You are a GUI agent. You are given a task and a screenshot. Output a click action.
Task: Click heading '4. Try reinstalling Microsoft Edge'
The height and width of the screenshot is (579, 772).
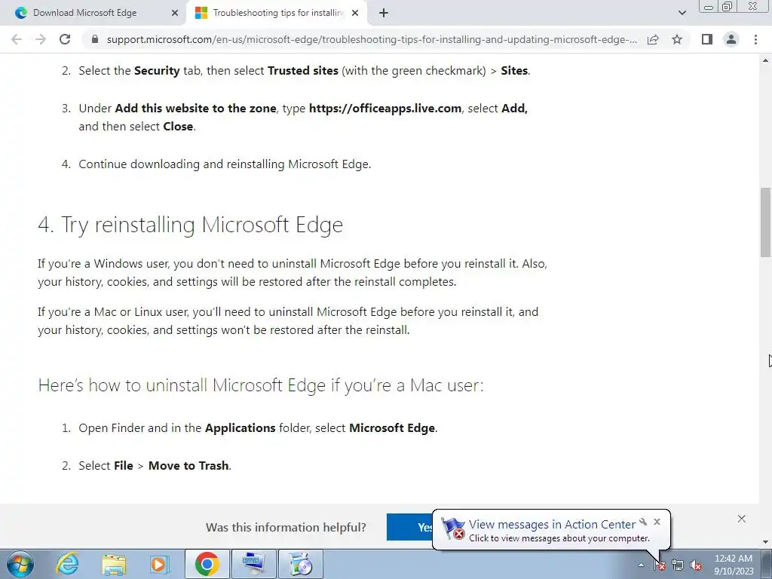tap(191, 225)
